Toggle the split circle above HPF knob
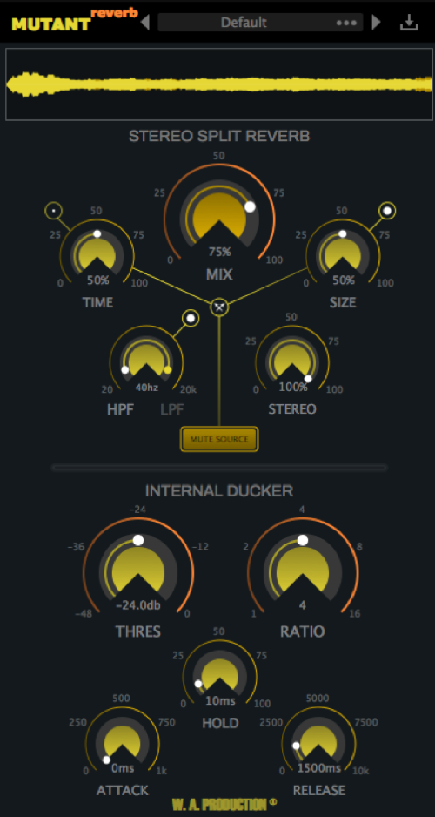Image resolution: width=435 pixels, height=817 pixels. 191,319
